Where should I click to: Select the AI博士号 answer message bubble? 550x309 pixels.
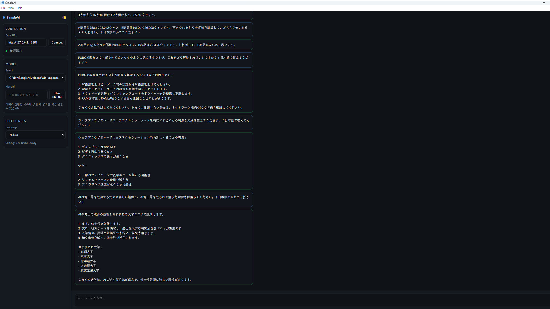(164, 247)
